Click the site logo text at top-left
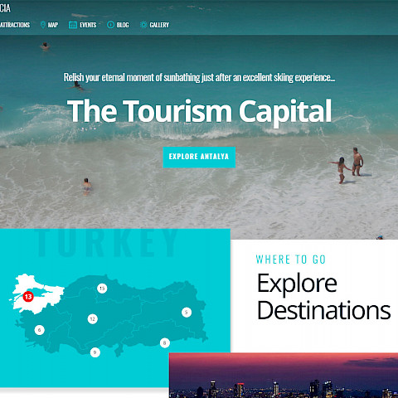This screenshot has height=398, width=398. [x=5, y=8]
